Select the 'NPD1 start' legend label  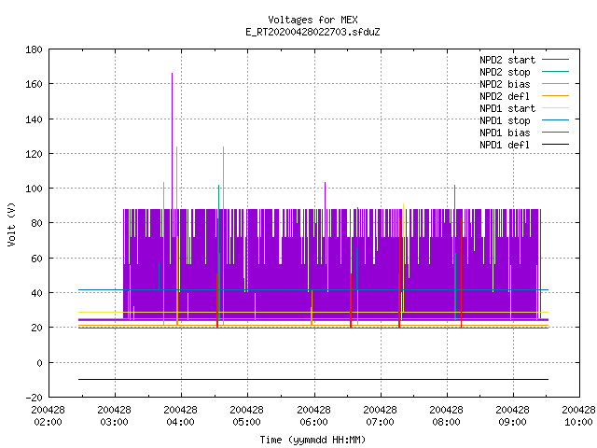coord(507,108)
